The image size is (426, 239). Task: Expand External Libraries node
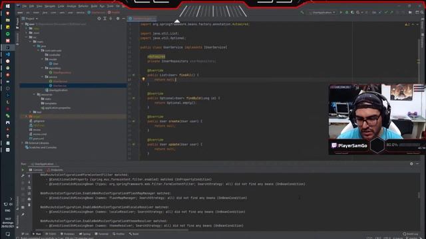click(23, 143)
